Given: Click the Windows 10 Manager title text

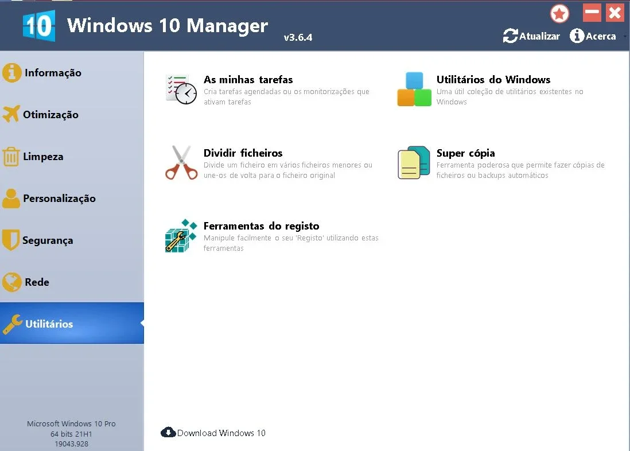Looking at the screenshot, I should point(167,26).
